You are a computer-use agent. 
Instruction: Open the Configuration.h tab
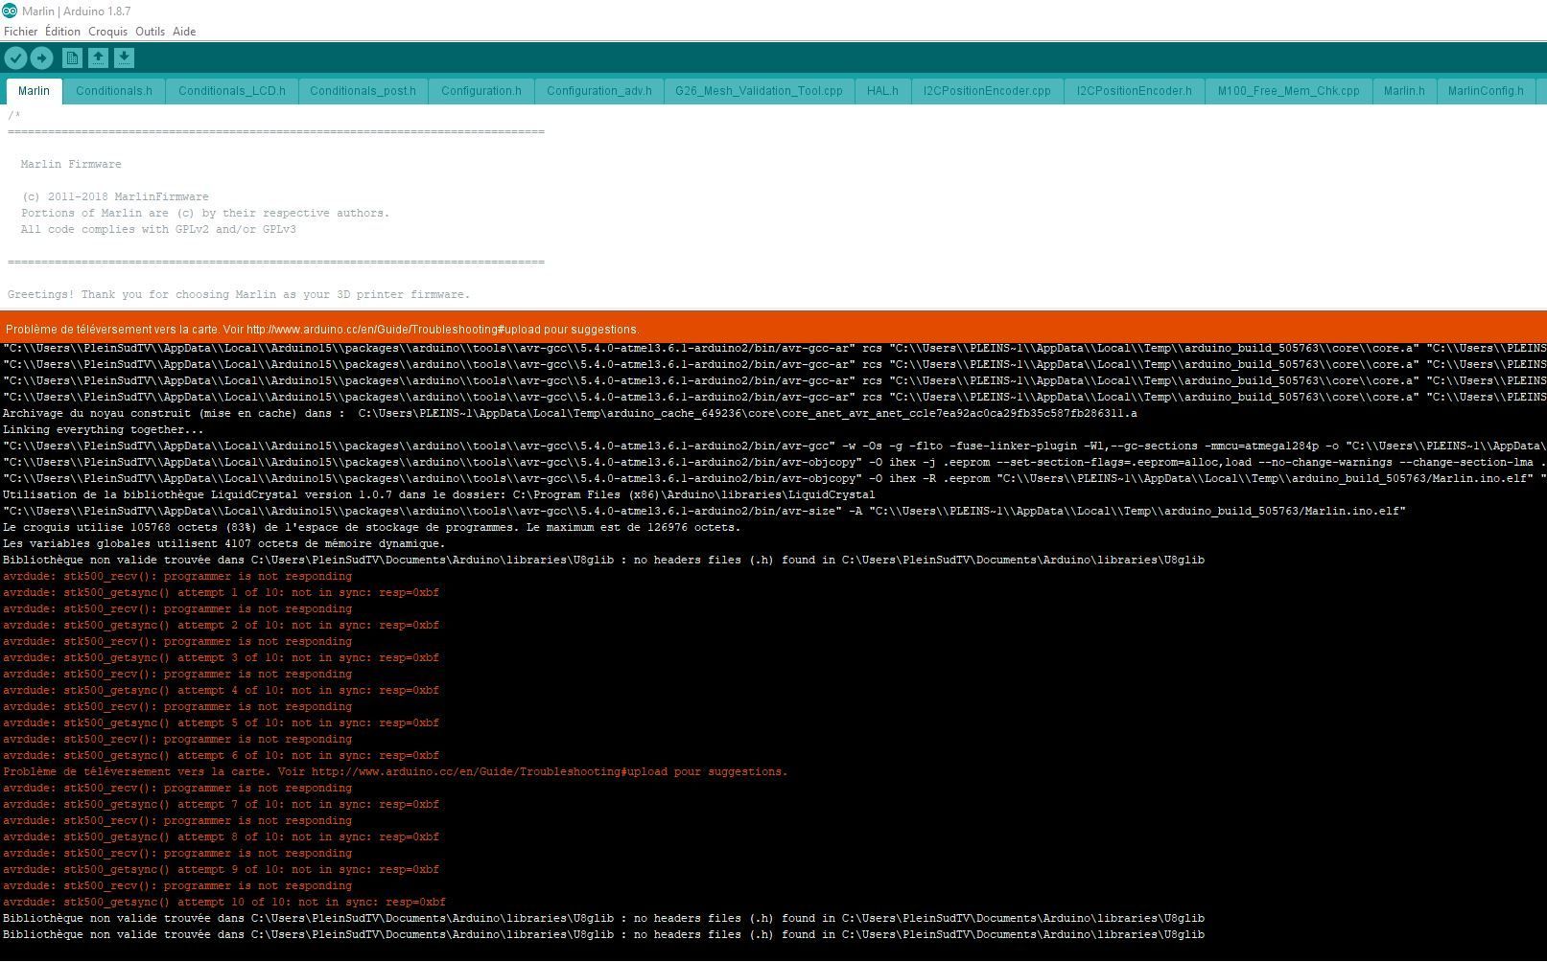[x=481, y=91]
